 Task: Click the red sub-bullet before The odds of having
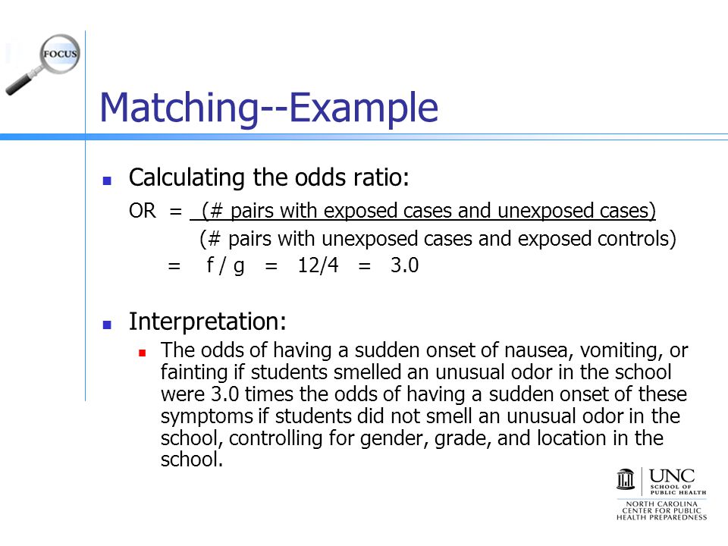(x=142, y=353)
